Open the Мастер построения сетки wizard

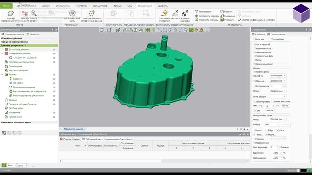11,16
